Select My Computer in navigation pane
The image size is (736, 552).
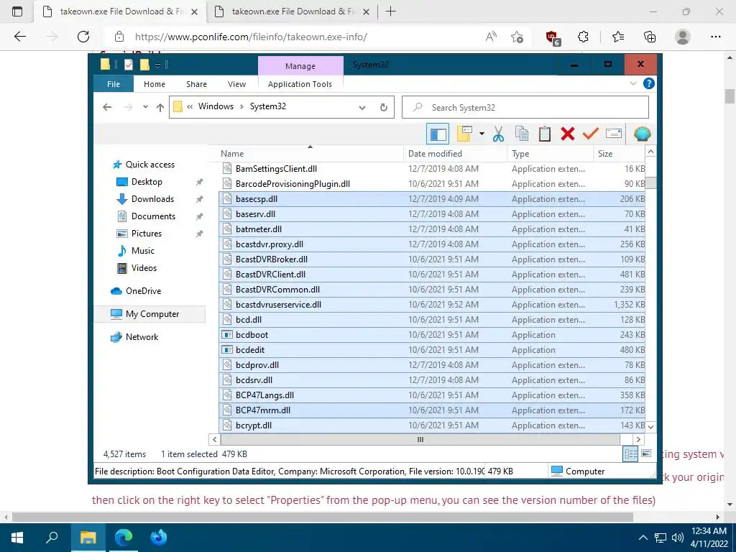click(149, 314)
